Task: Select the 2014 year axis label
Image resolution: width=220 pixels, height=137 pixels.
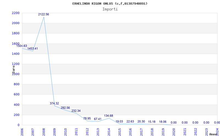Action: 109,132
